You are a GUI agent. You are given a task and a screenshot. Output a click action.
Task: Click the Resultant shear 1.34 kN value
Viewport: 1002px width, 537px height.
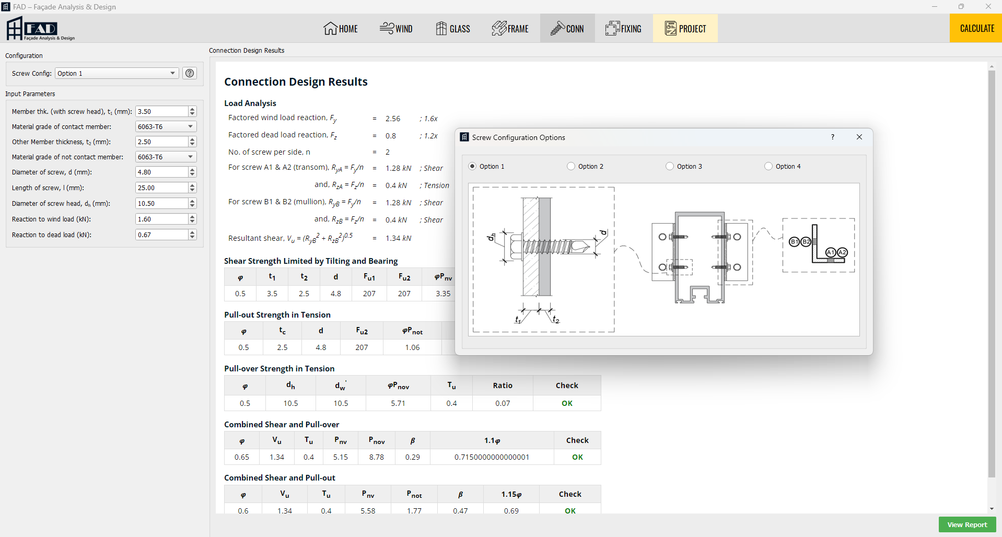(x=398, y=238)
